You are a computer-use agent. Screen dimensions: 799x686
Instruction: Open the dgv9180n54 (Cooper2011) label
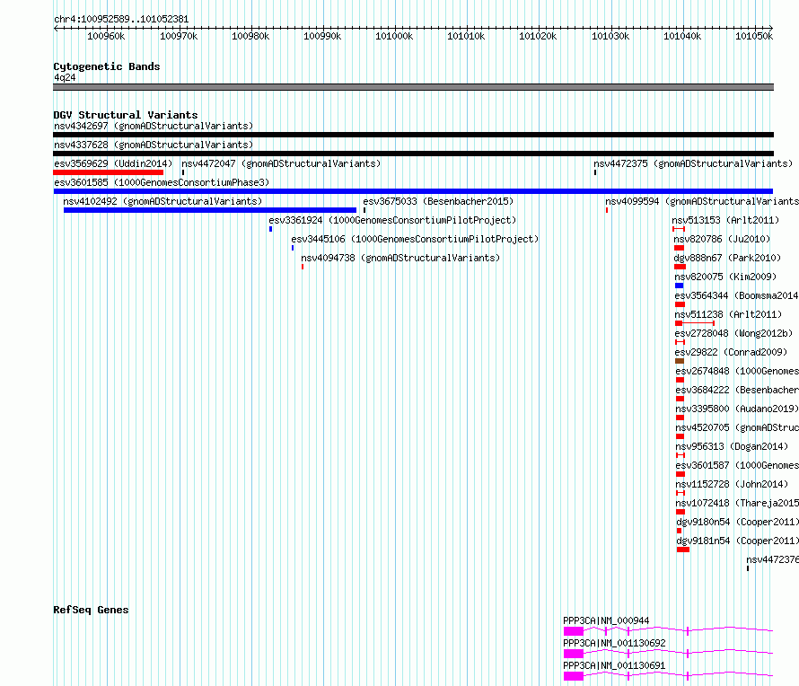[737, 522]
